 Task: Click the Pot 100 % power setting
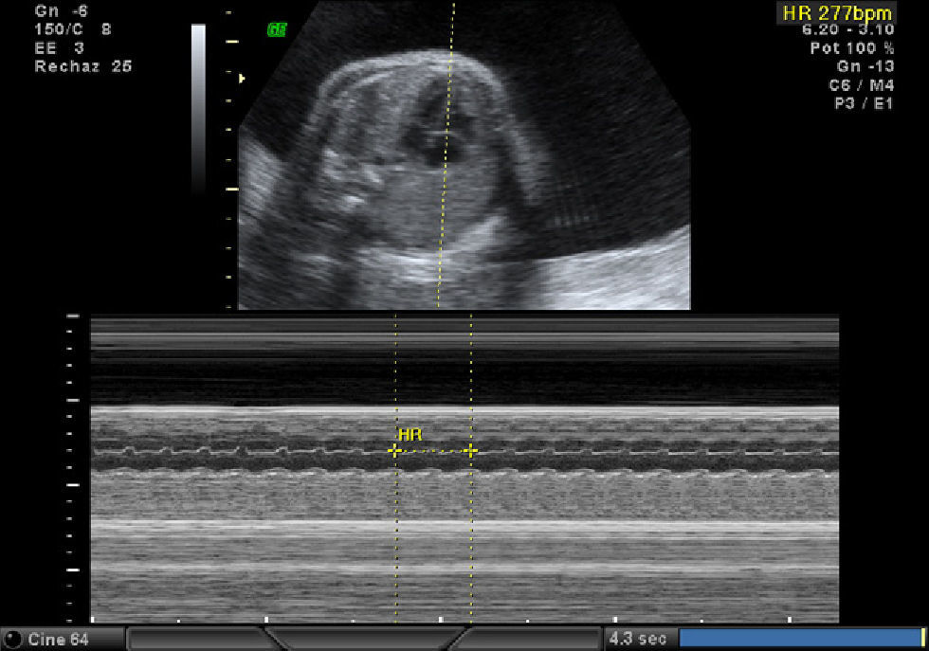[x=851, y=47]
